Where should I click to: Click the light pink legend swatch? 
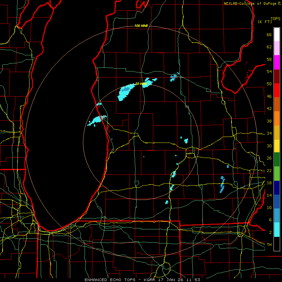277,48
